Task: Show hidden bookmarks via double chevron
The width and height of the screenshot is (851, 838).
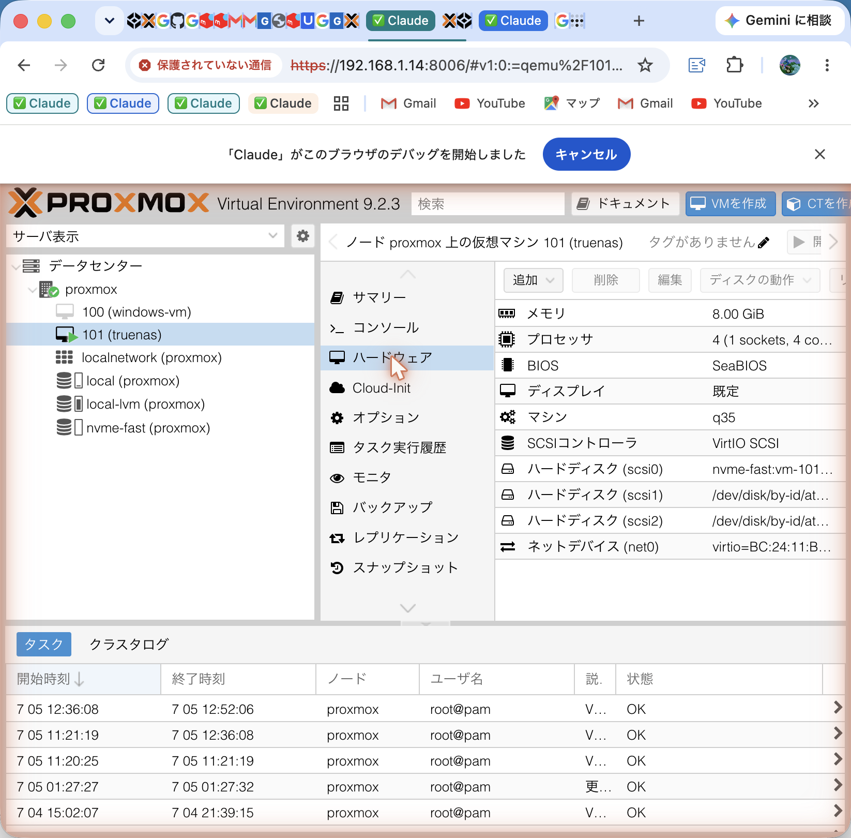Action: coord(814,103)
